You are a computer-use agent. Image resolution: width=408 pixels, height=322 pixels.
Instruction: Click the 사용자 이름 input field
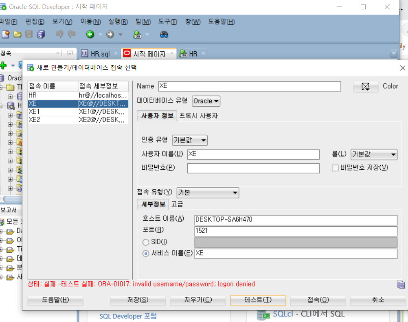pos(253,155)
